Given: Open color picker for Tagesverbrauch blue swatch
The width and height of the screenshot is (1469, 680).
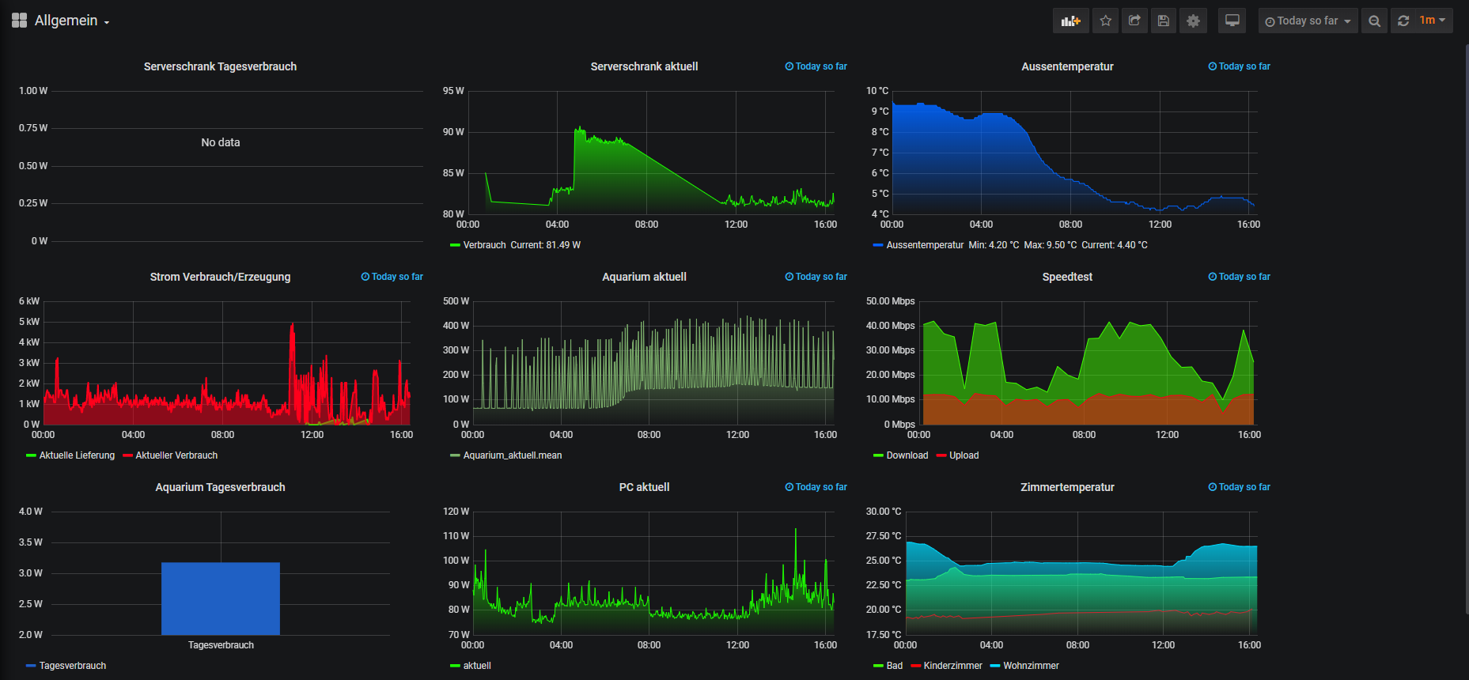Looking at the screenshot, I should (x=31, y=666).
